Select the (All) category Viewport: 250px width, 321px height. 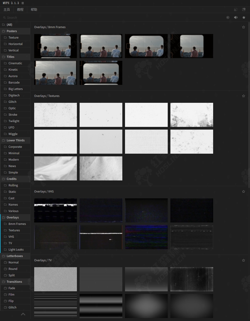(9, 25)
